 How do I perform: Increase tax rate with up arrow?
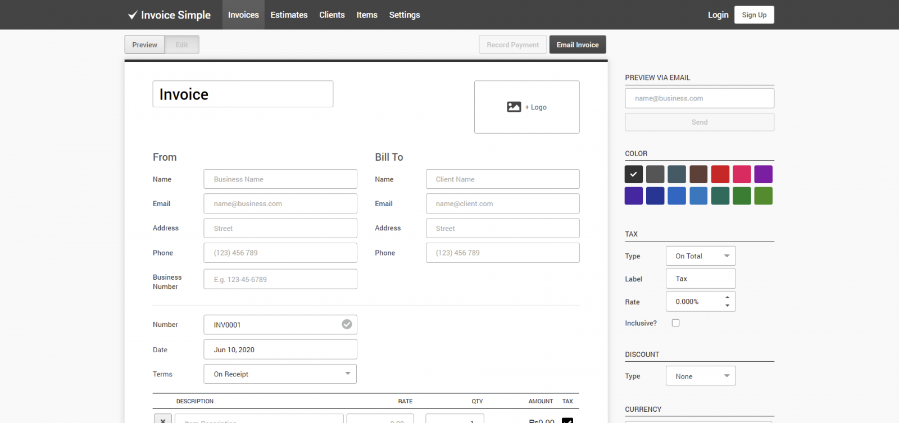(727, 297)
